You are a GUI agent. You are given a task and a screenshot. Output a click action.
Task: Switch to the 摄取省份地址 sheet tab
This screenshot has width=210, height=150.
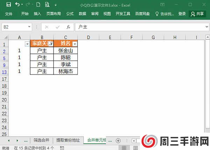pyautogui.click(x=68, y=140)
